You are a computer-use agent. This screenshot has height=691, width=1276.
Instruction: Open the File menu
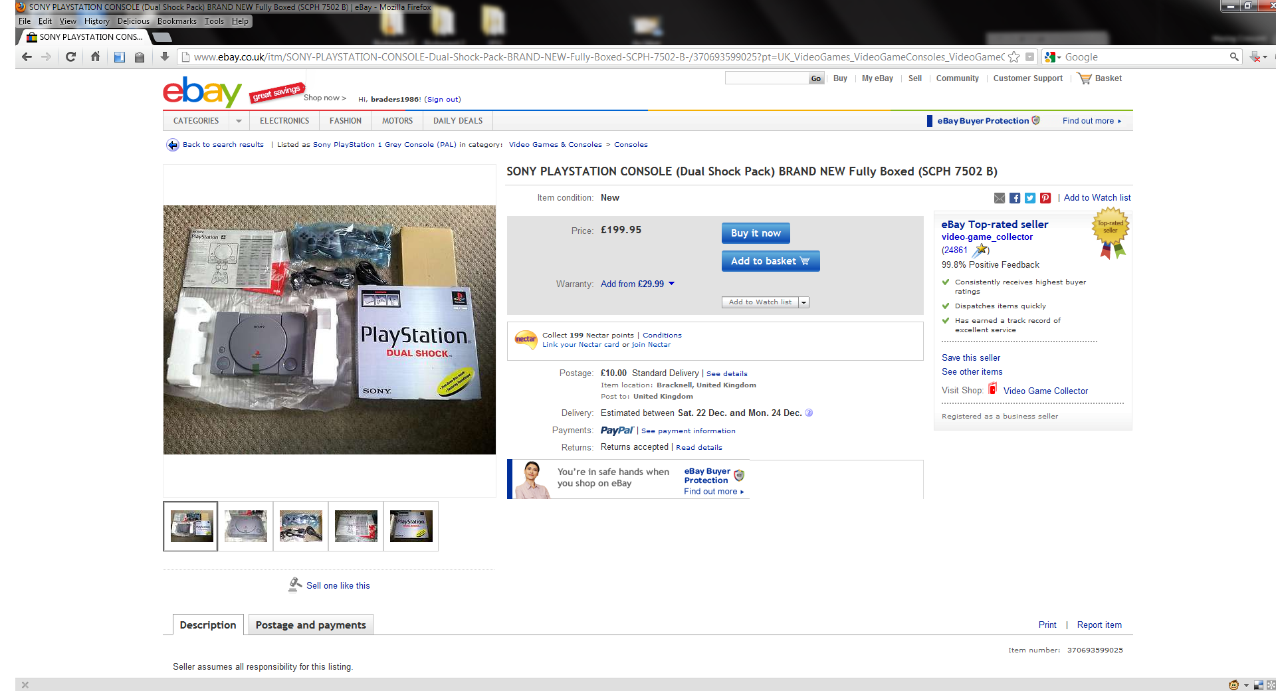click(x=25, y=21)
